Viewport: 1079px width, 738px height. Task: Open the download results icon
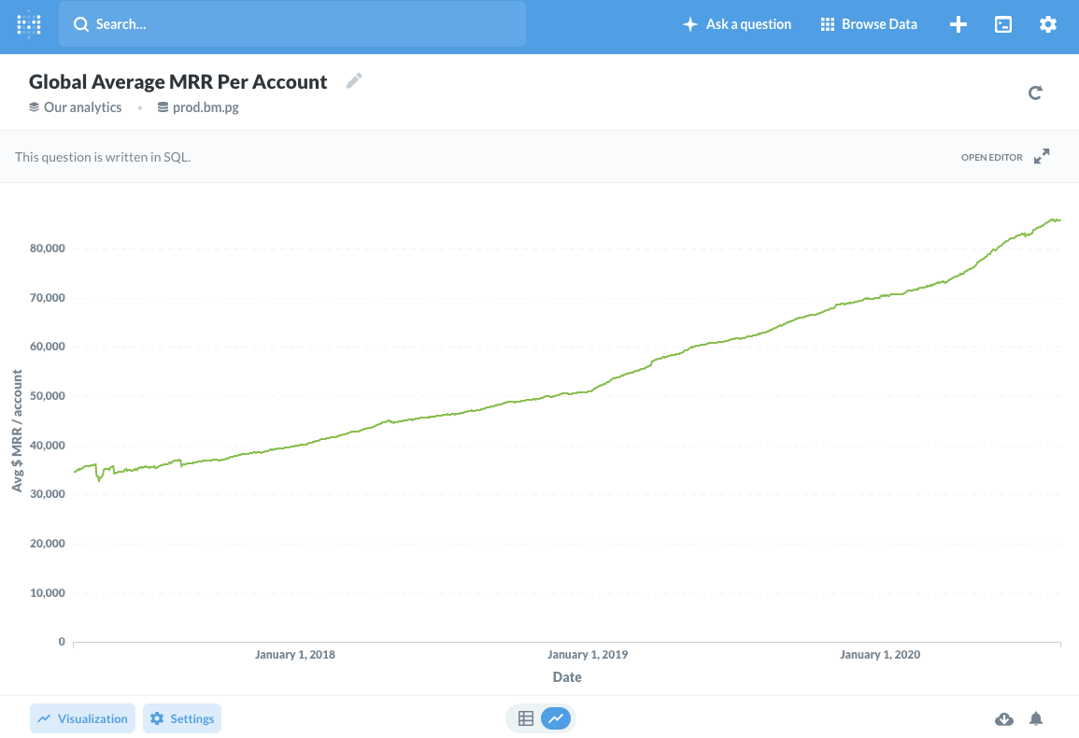pos(1004,718)
